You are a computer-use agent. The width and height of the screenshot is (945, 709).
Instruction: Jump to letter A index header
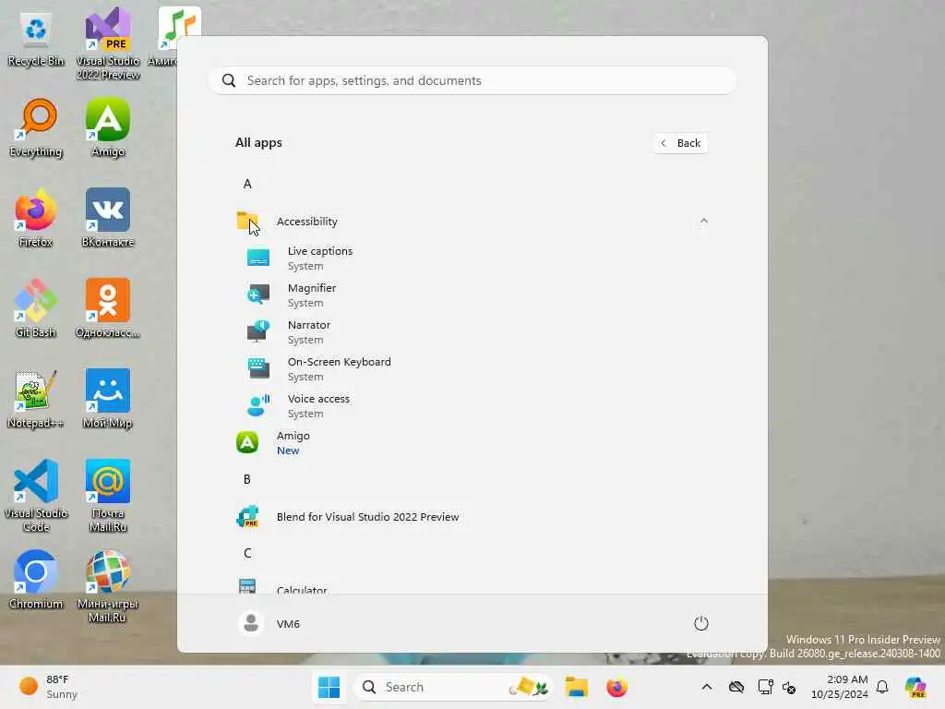click(x=247, y=184)
